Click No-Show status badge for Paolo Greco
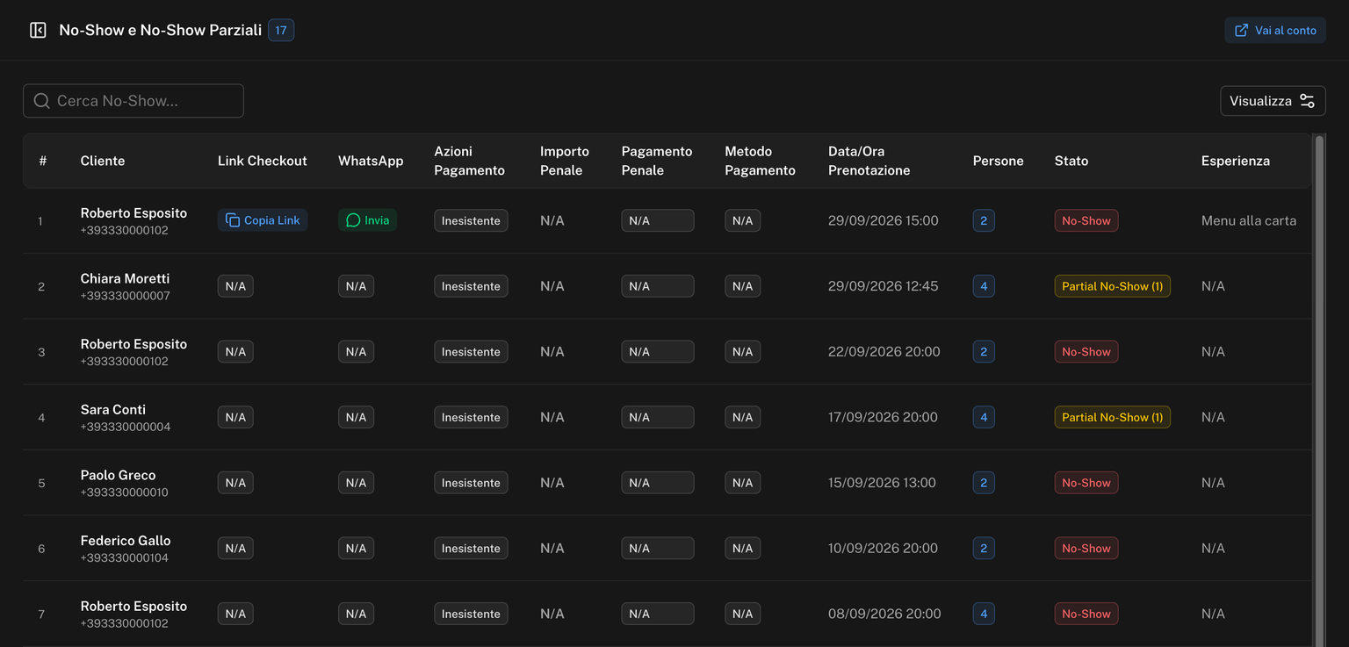 pyautogui.click(x=1086, y=483)
